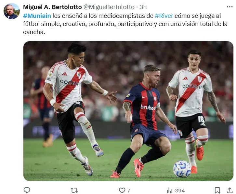
Task: Open Miguel A. Bertolotto's profile picture
Action: 12,11
